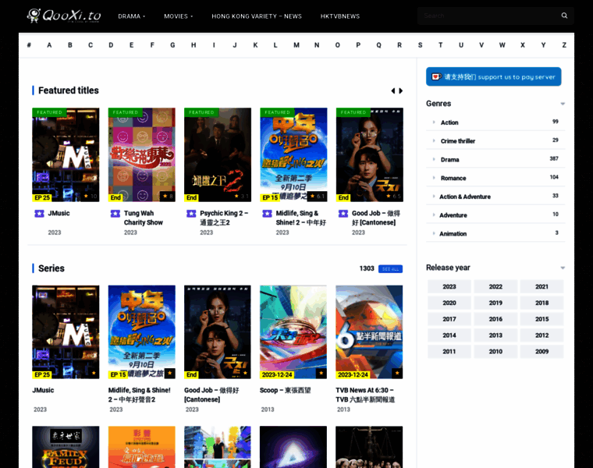Filter titles by letter H
Screen dimensions: 593x468
point(194,45)
